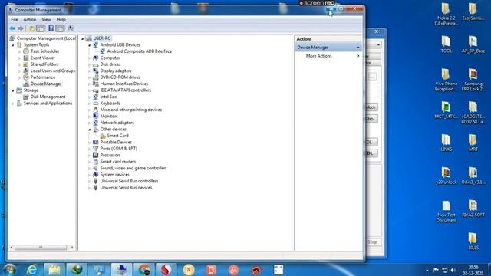Open the y20 unlock desktop icon
The width and height of the screenshot is (491, 276).
(x=447, y=176)
